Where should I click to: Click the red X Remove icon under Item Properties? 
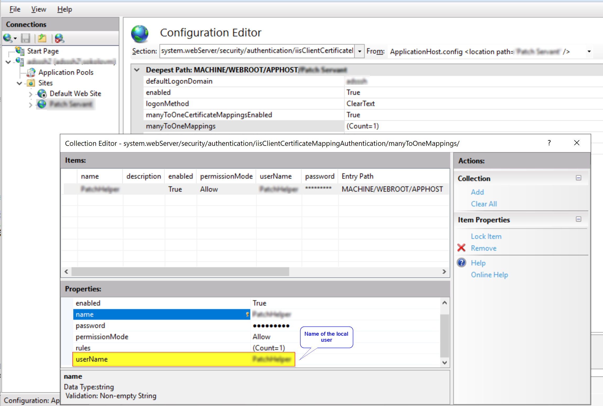coord(461,248)
